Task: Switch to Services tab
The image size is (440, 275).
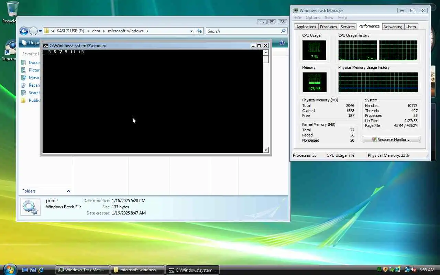Action: (x=348, y=27)
